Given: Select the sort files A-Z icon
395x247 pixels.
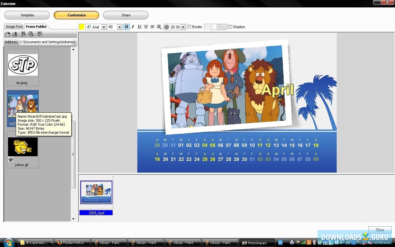Looking at the screenshot, I should click(24, 34).
